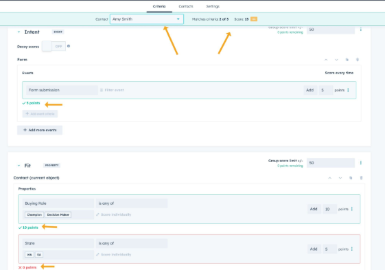Select the Decision Maker value tag
The width and height of the screenshot is (385, 270).
point(58,214)
